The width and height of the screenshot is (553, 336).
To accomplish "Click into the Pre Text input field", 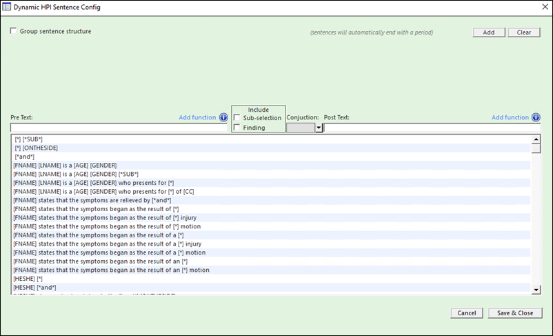I will (119, 128).
